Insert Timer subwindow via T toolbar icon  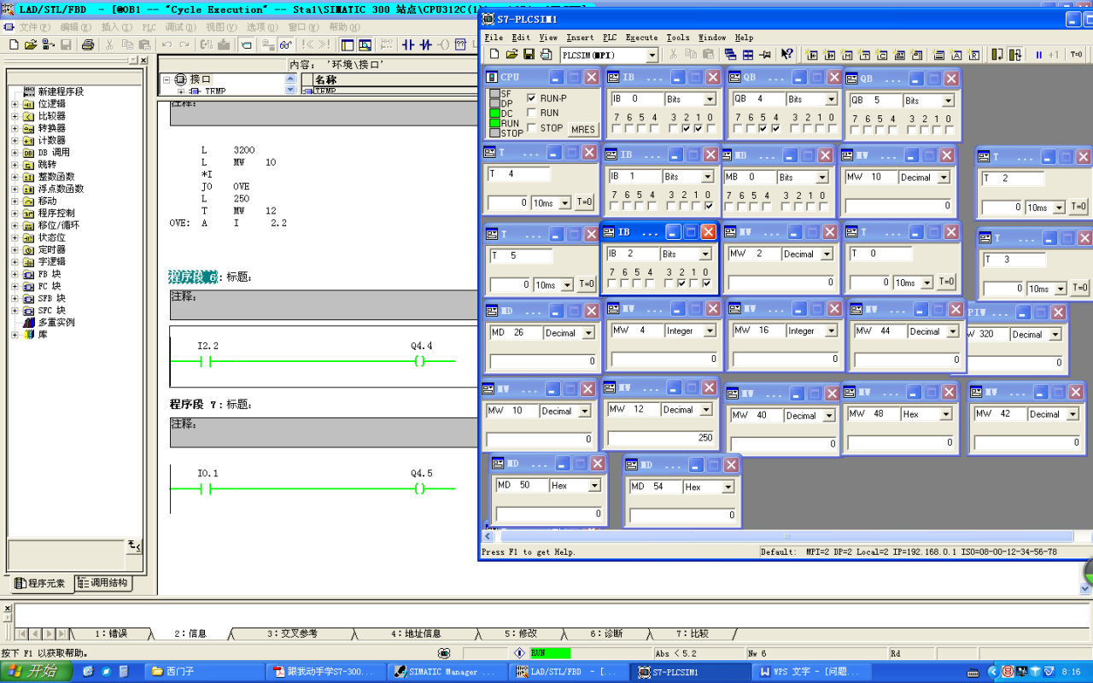[x=865, y=55]
